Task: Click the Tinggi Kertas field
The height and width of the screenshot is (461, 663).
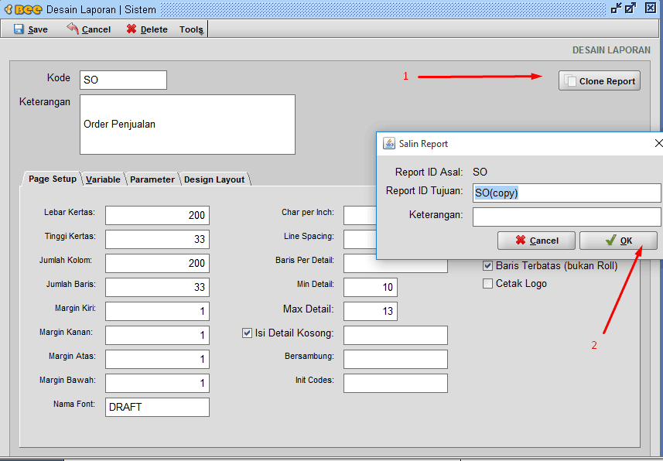Action: [157, 239]
